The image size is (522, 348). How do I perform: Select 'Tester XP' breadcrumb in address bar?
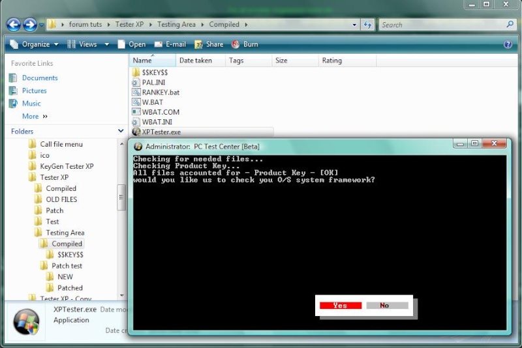click(x=129, y=24)
